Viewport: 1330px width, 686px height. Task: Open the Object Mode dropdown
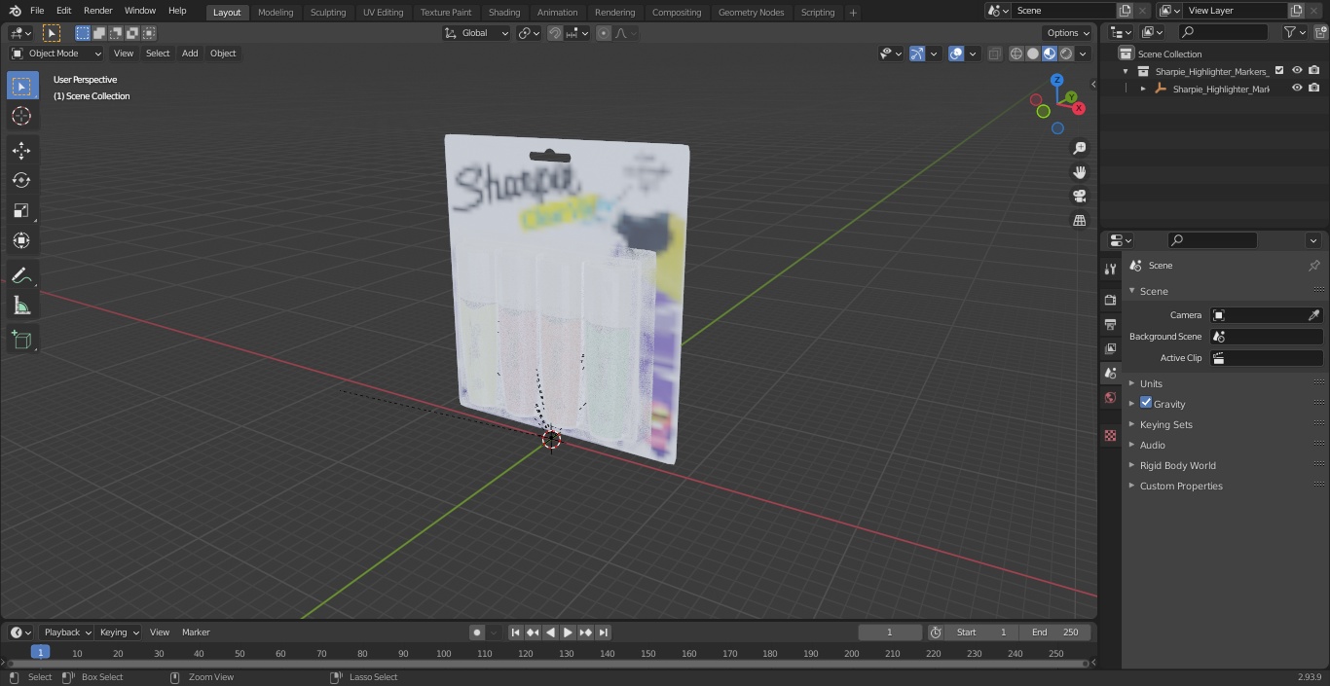[55, 54]
